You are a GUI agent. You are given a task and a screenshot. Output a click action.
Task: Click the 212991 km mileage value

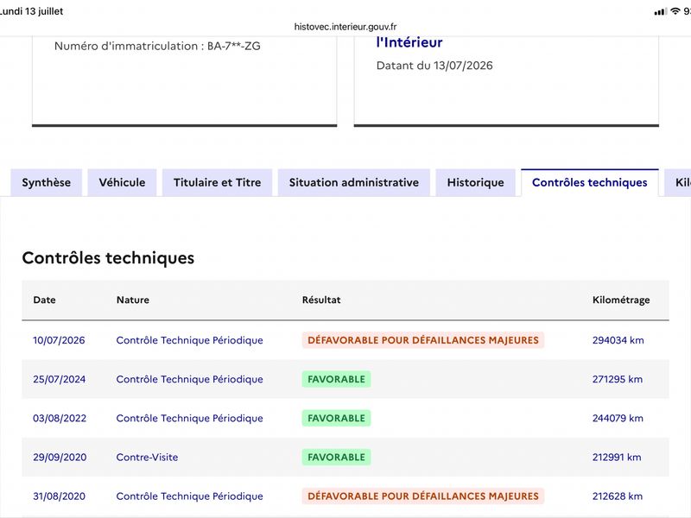tap(617, 458)
